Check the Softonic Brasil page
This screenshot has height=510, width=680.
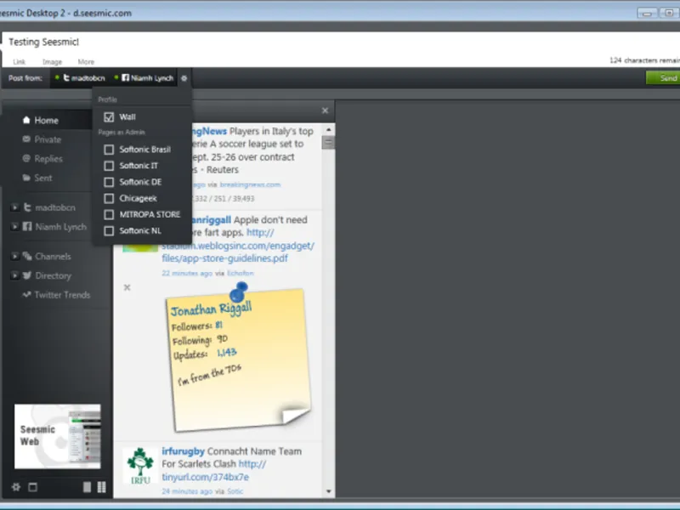(x=109, y=150)
